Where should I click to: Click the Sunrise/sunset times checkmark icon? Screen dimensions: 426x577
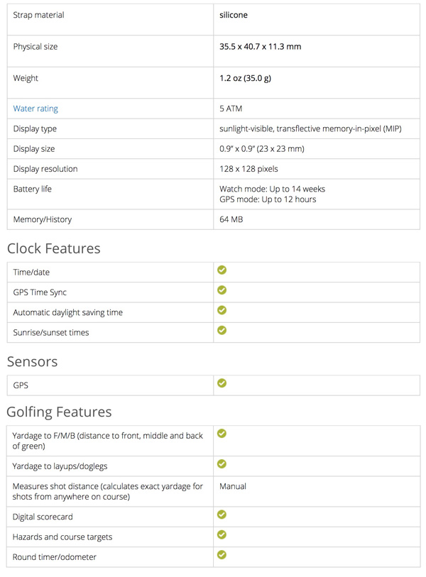click(x=222, y=330)
